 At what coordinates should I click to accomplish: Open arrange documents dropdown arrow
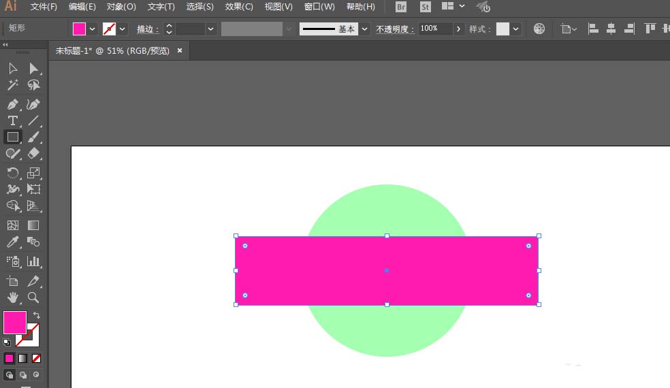coord(462,6)
